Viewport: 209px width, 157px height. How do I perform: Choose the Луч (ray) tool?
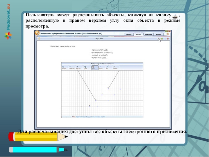tap(107, 68)
